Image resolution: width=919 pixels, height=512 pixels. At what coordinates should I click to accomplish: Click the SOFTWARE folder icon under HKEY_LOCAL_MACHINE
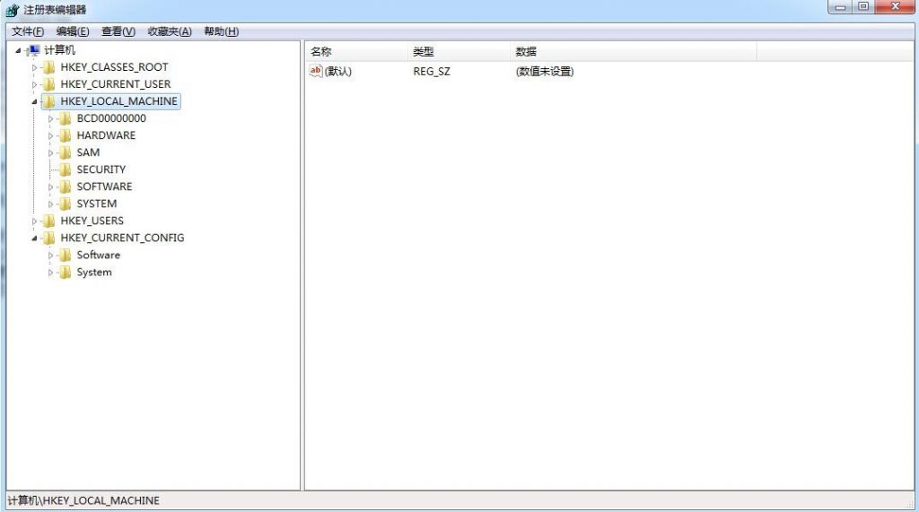click(66, 187)
